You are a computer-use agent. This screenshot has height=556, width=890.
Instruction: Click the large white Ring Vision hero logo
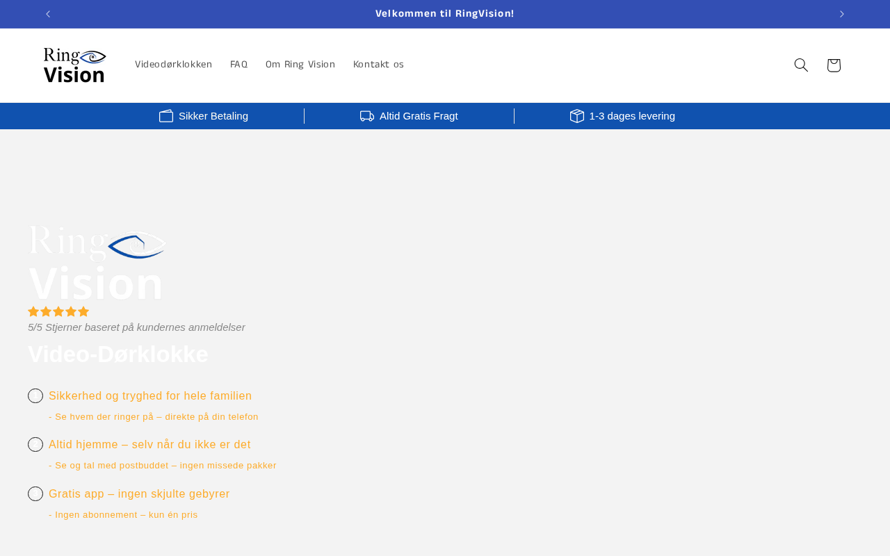(x=97, y=263)
